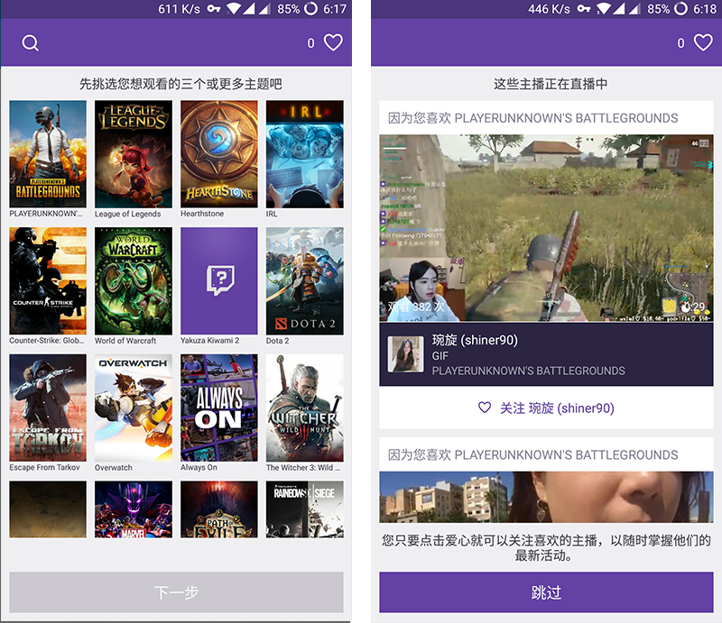Select the World of Warcraft cover
This screenshot has height=623, width=722.
point(134,281)
